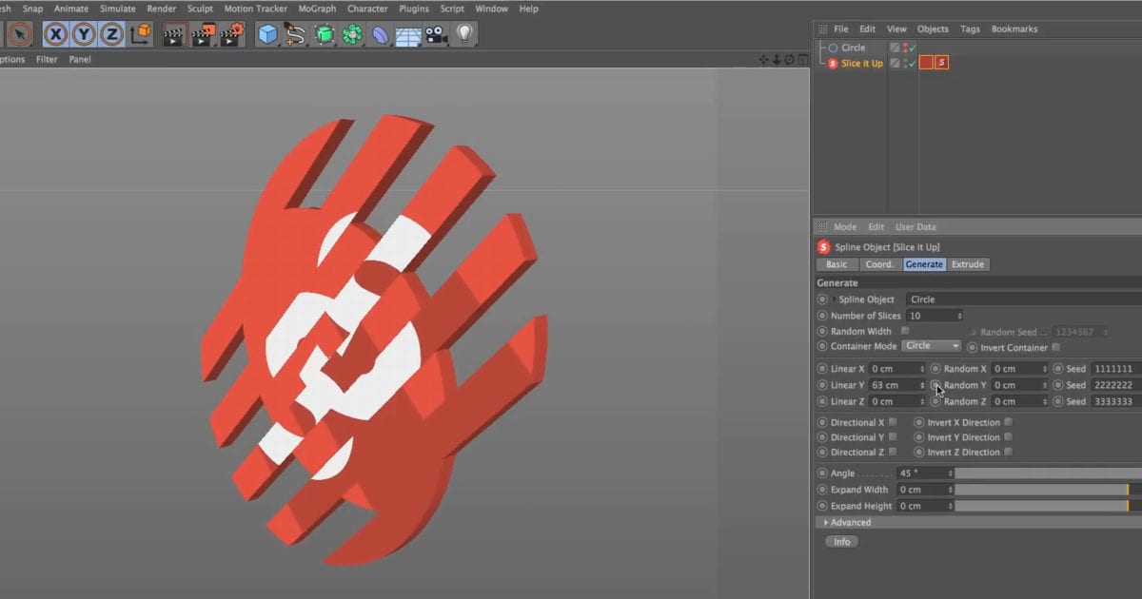Expand the Advanced section
The width and height of the screenshot is (1142, 599).
[x=848, y=522]
